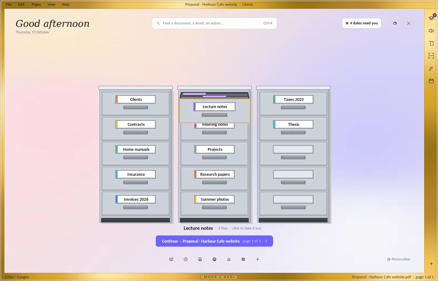
Task: Click the document search field
Action: click(x=214, y=23)
